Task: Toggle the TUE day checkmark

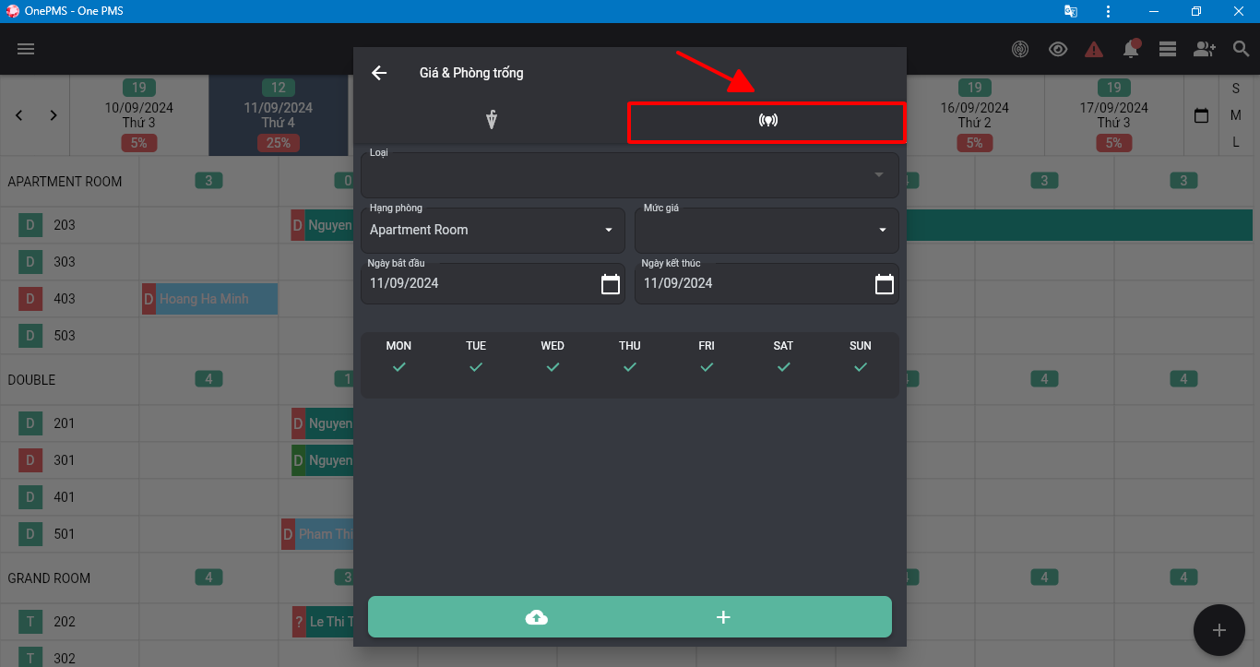Action: tap(476, 367)
